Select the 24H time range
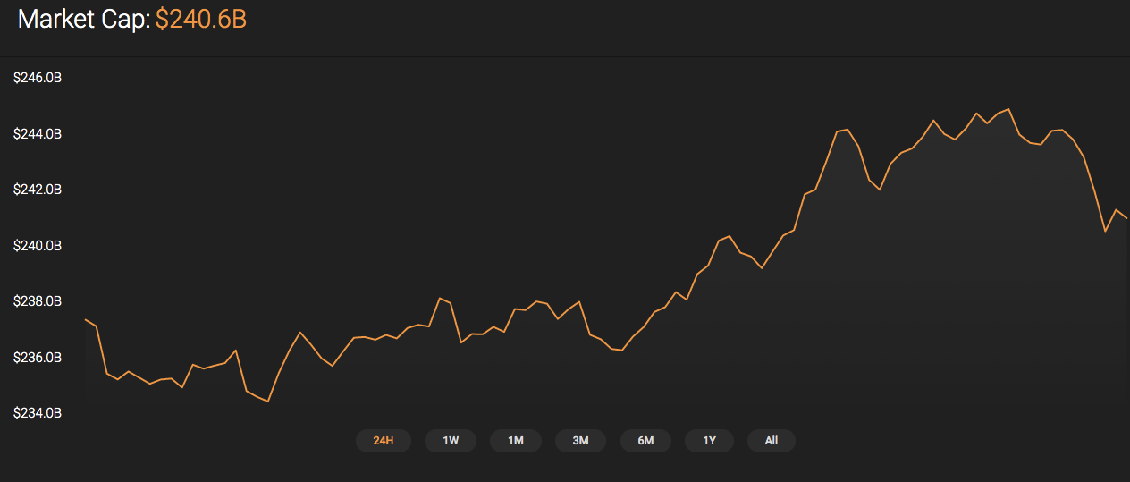 384,441
